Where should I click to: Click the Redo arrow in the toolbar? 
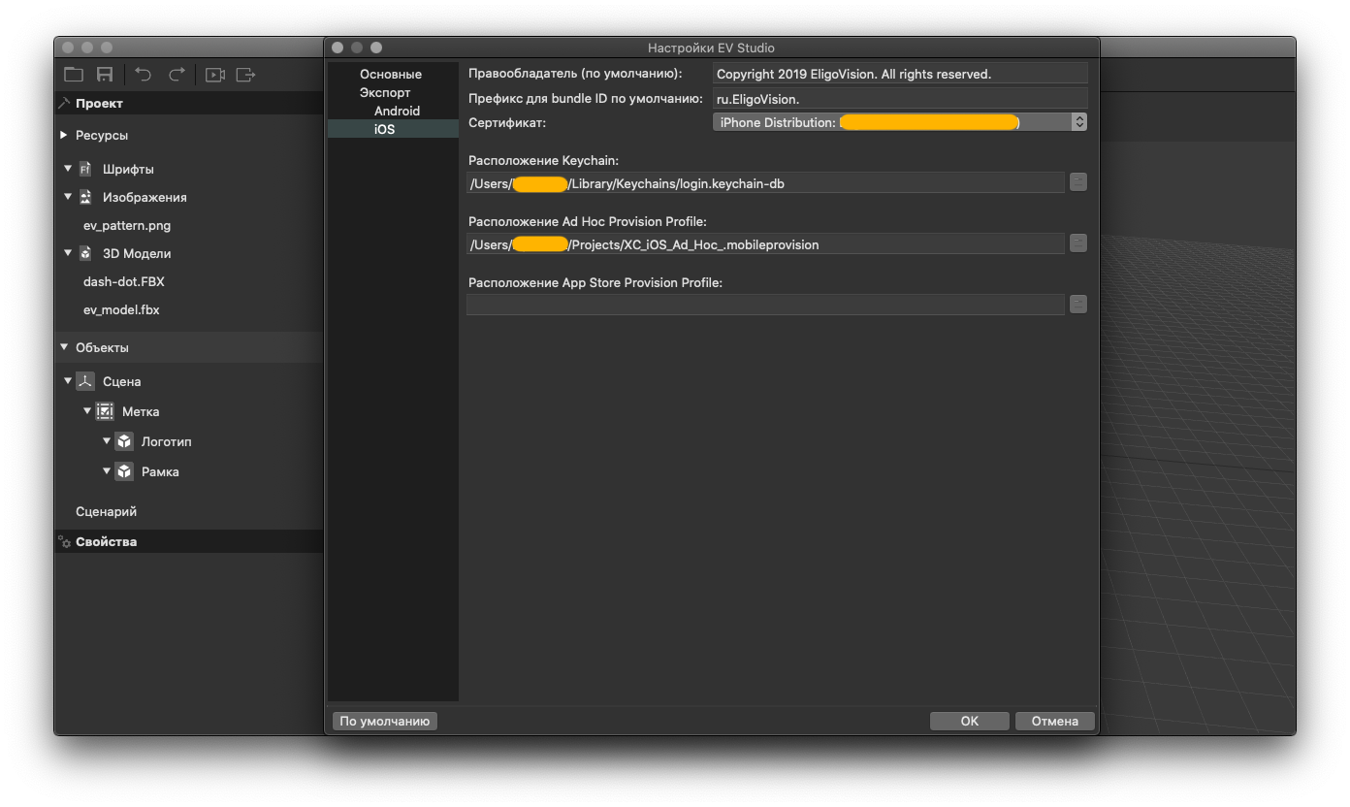[x=176, y=74]
